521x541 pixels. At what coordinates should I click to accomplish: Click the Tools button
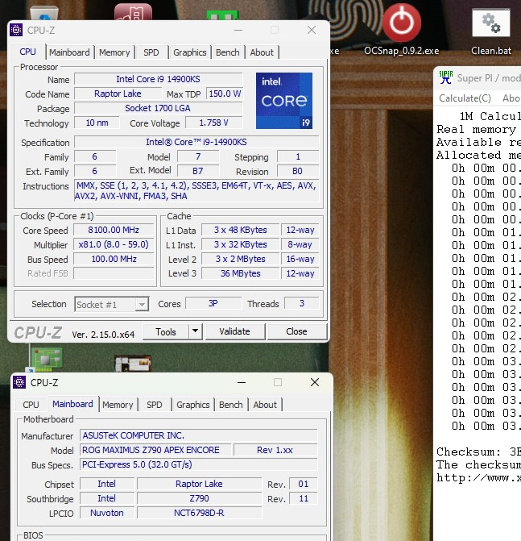pyautogui.click(x=166, y=332)
